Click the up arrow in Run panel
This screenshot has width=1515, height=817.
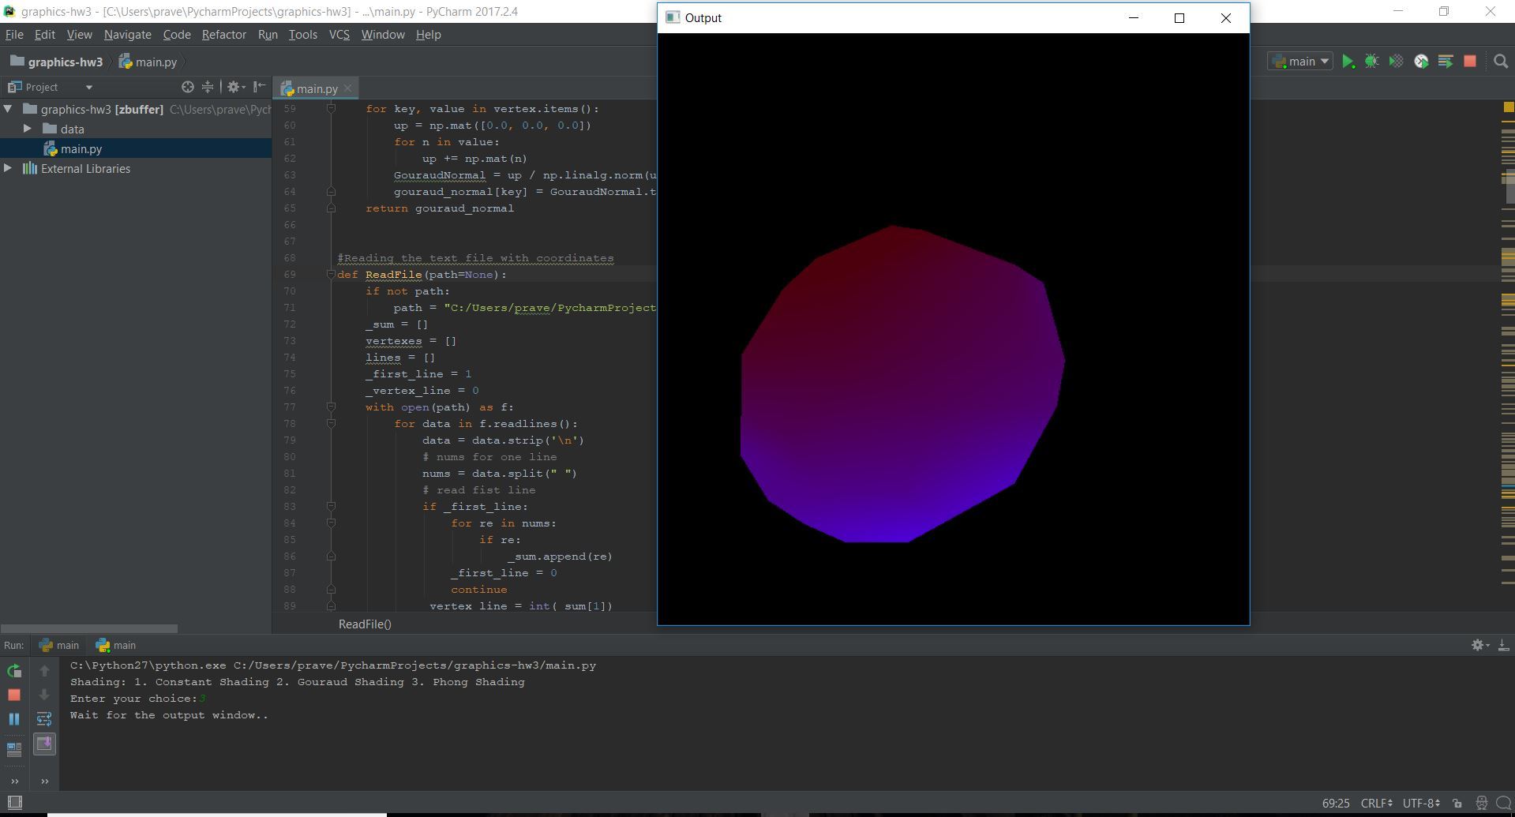click(44, 671)
